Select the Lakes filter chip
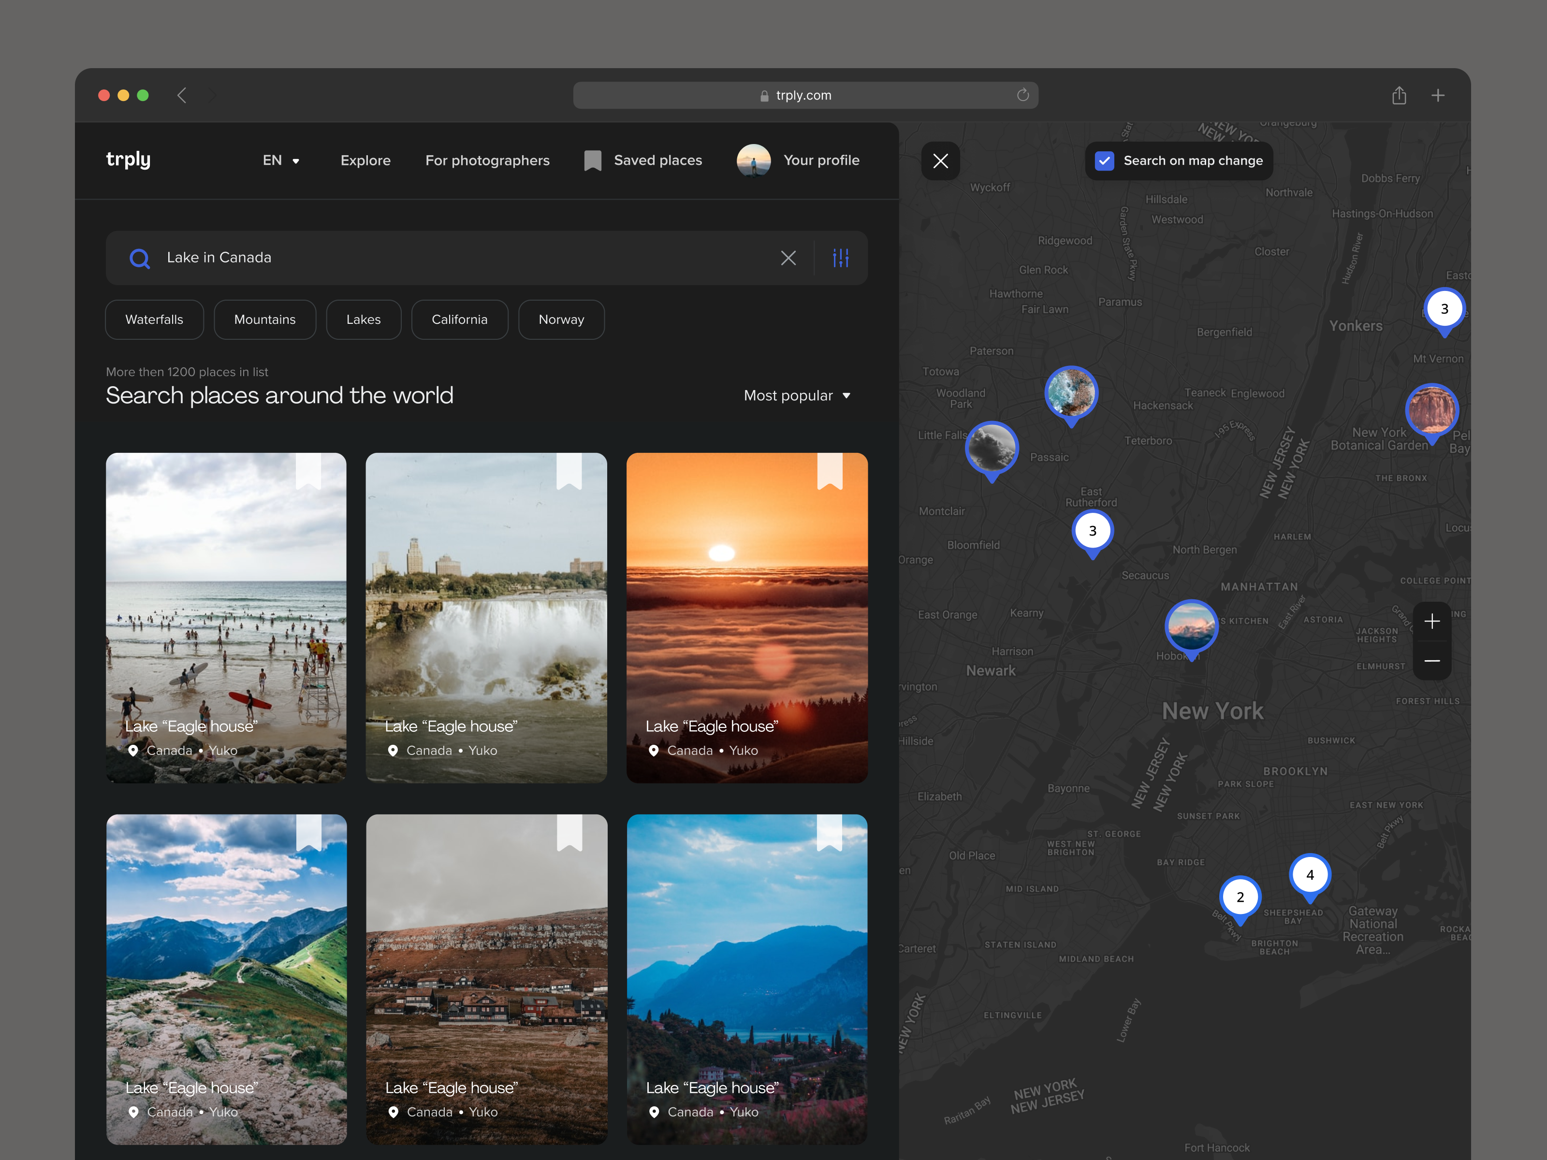1547x1160 pixels. coord(363,319)
